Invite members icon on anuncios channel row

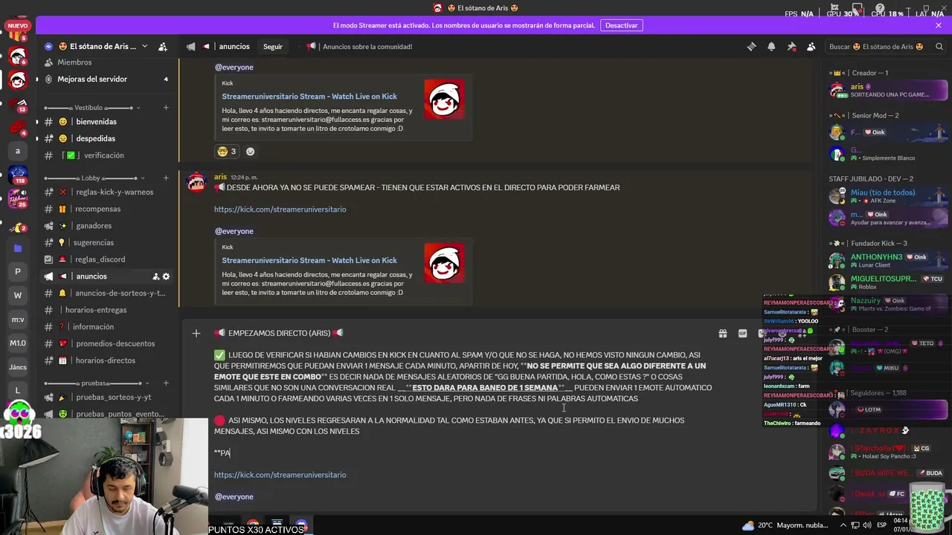click(x=155, y=276)
